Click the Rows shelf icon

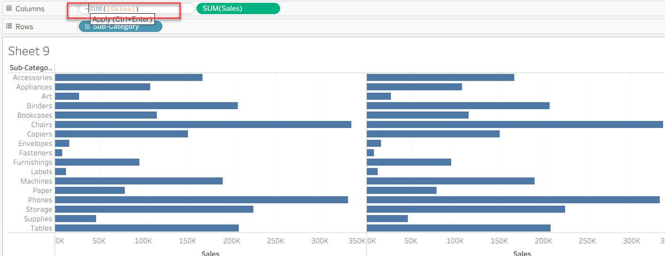8,26
